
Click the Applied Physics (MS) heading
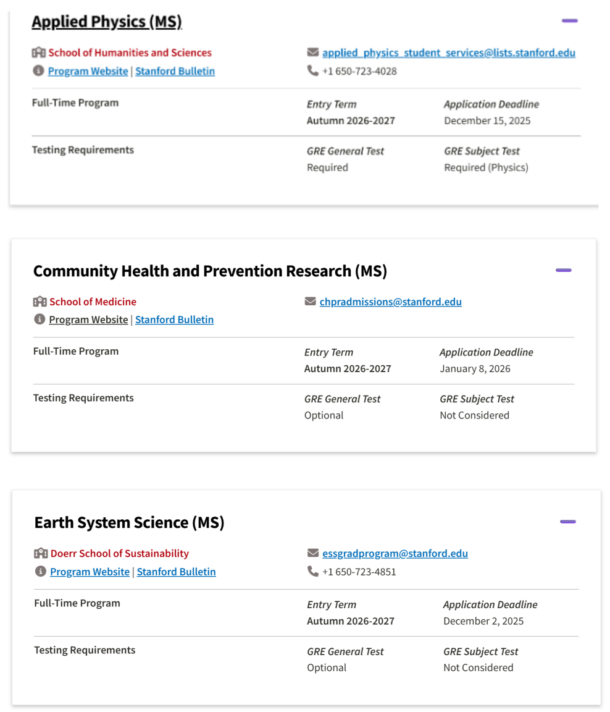[107, 22]
